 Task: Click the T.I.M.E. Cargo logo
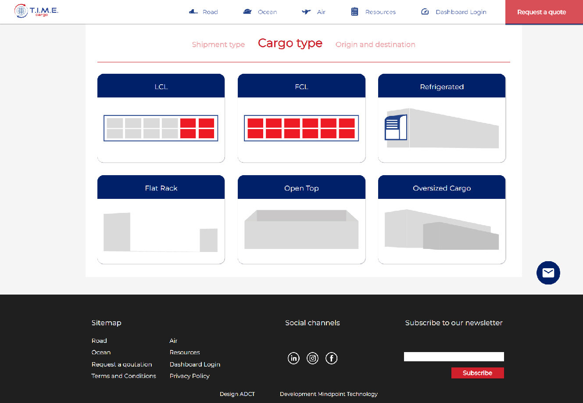[36, 11]
